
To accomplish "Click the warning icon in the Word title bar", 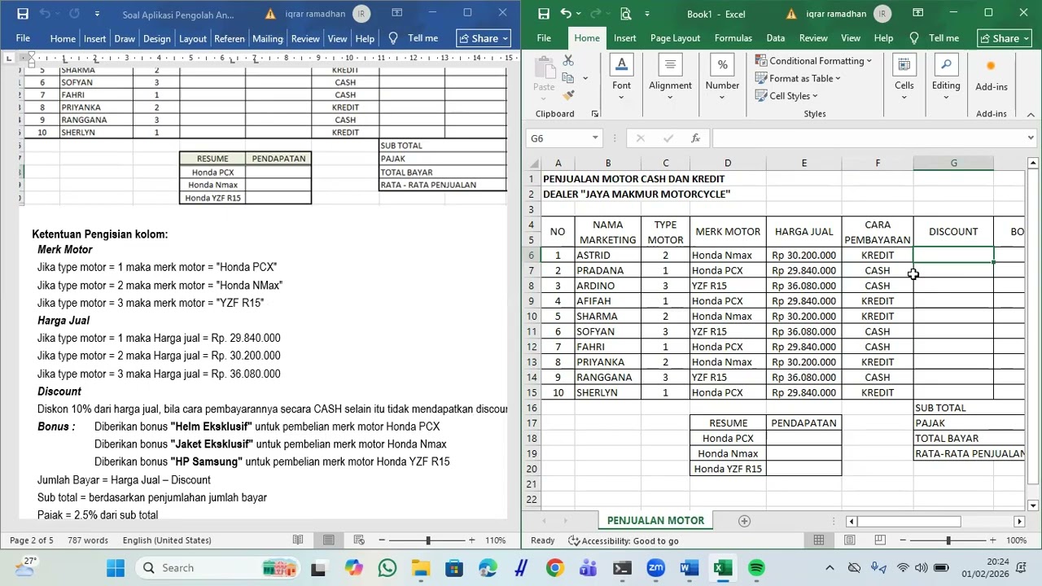I will 270,14.
